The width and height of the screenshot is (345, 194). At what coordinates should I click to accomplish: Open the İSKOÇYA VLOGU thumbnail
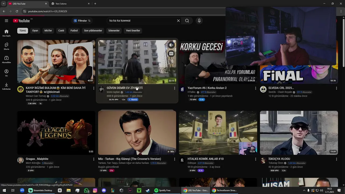click(x=299, y=133)
